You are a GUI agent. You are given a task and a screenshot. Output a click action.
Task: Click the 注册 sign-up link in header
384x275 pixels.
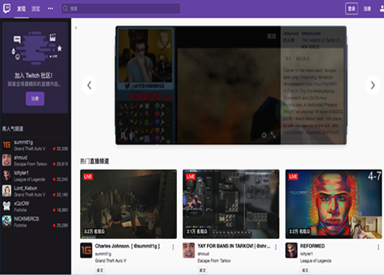click(x=367, y=9)
